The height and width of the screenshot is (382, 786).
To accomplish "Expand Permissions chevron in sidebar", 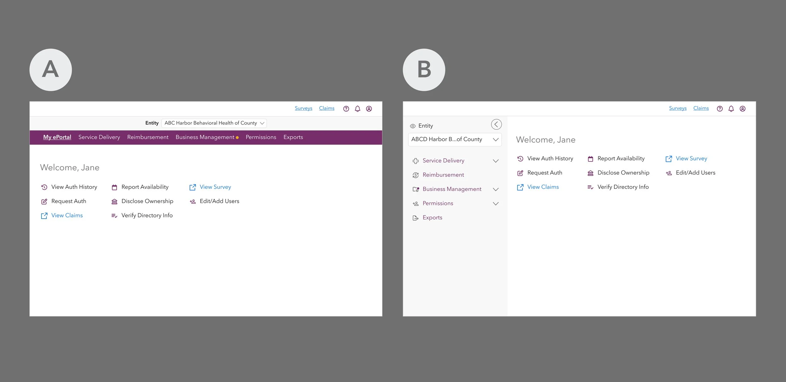I will pyautogui.click(x=495, y=204).
